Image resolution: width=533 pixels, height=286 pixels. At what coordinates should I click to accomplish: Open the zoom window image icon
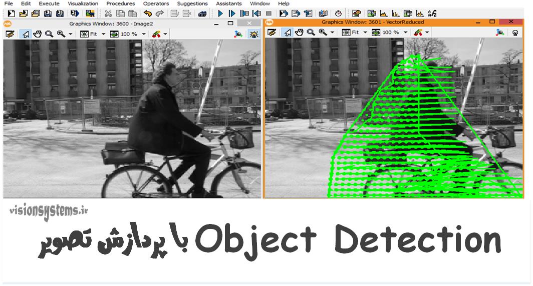click(x=372, y=13)
